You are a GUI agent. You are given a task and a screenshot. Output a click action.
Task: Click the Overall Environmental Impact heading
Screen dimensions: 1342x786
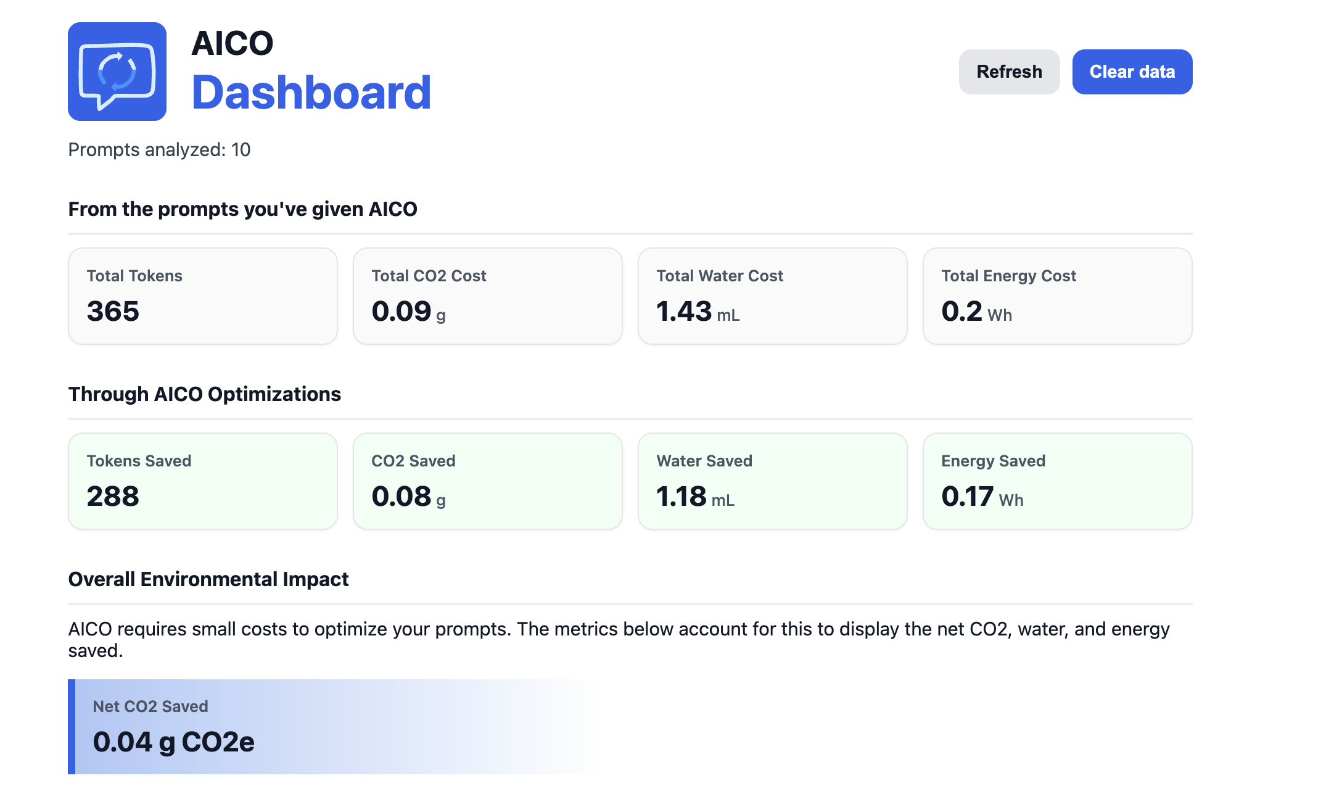click(x=208, y=579)
